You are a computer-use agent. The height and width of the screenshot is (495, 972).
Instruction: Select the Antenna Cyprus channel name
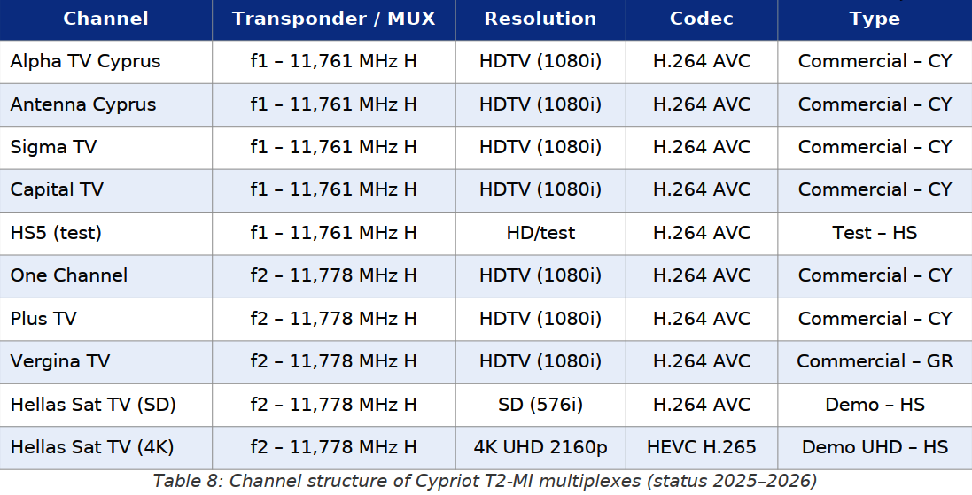82,104
